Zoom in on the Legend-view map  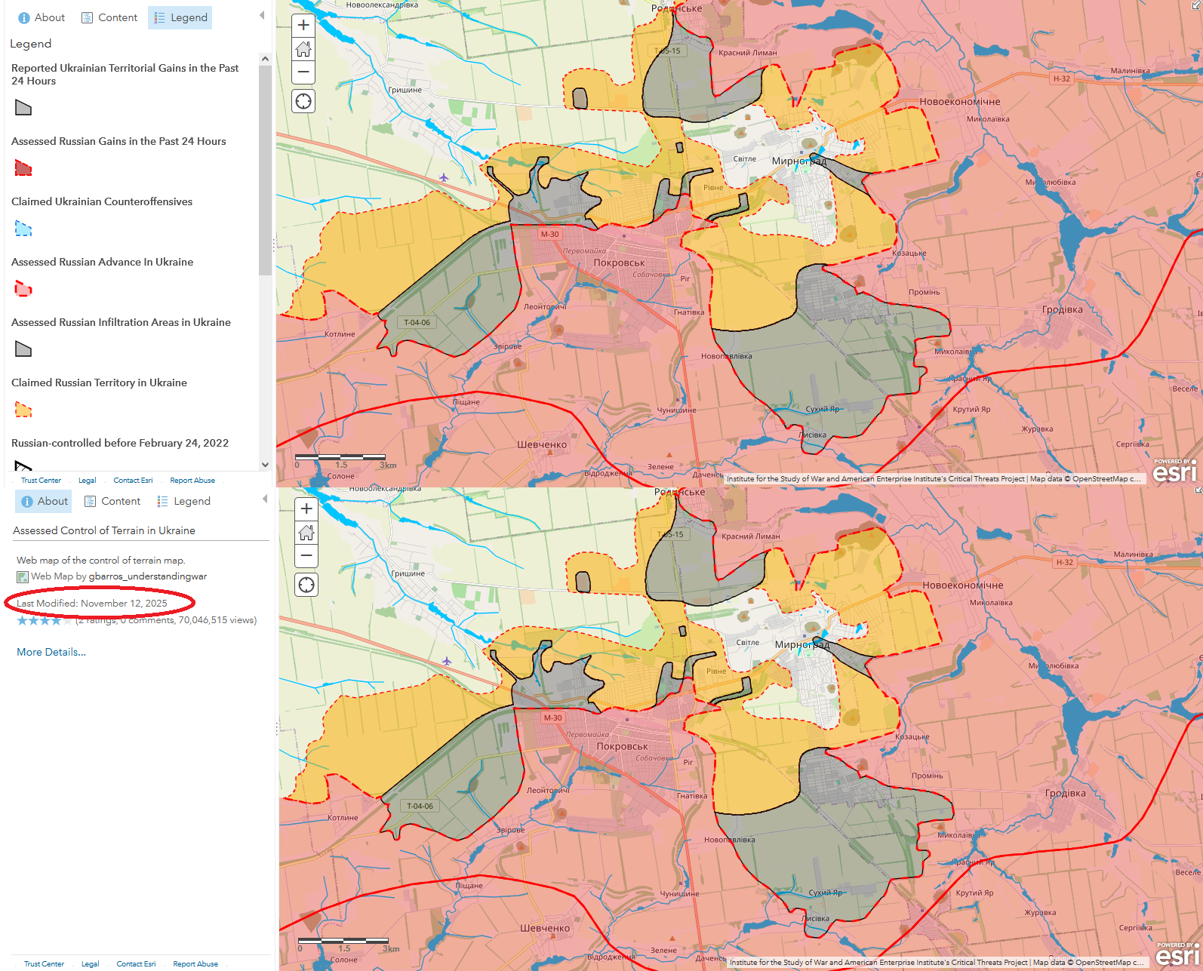(x=303, y=25)
